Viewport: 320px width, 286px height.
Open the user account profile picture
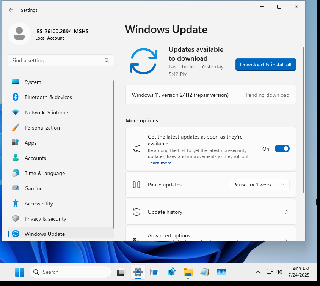click(19, 34)
